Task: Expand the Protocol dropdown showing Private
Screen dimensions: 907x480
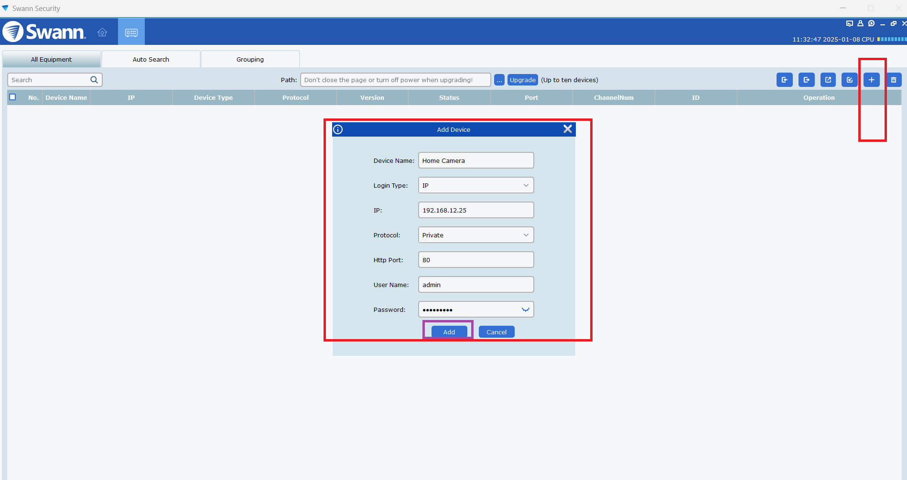Action: pyautogui.click(x=526, y=235)
